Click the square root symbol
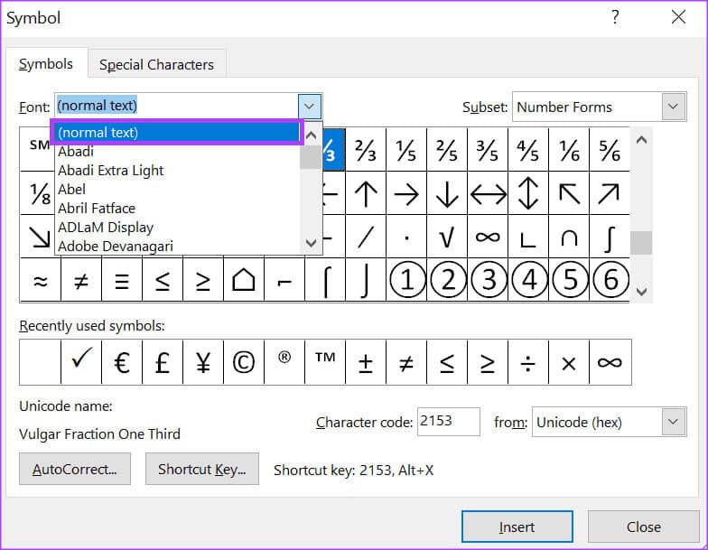This screenshot has width=708, height=550. [x=447, y=237]
